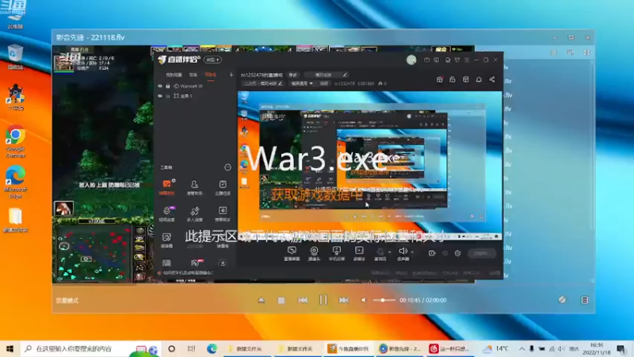This screenshot has width=634, height=357.
Task: Mute the video player speaker icon
Action: click(x=363, y=301)
